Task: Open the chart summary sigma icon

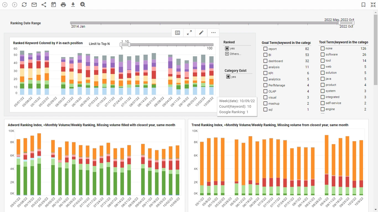Action: (x=177, y=33)
